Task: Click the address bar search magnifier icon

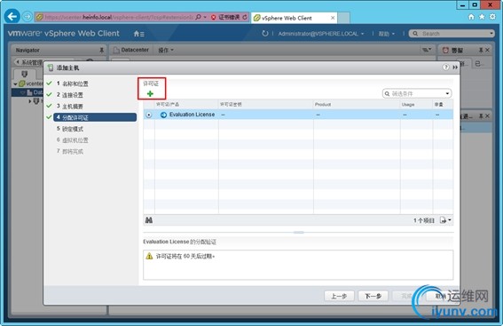Action: click(x=198, y=17)
